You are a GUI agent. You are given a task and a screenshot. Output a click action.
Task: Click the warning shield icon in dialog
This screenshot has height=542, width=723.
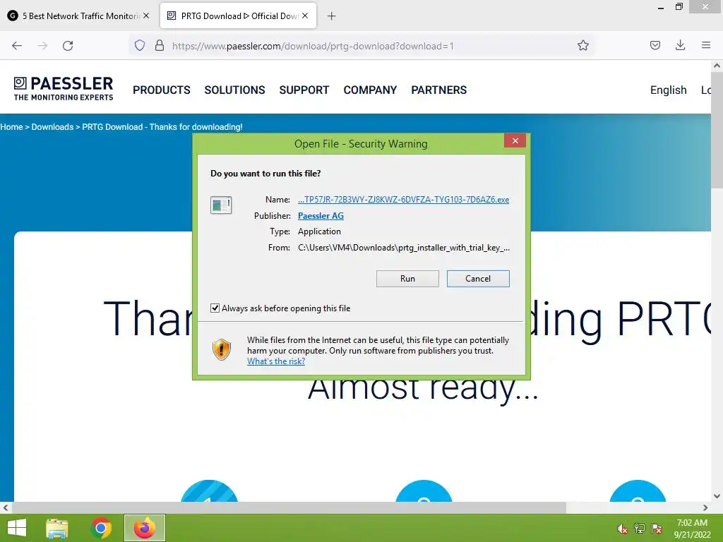[x=221, y=350]
